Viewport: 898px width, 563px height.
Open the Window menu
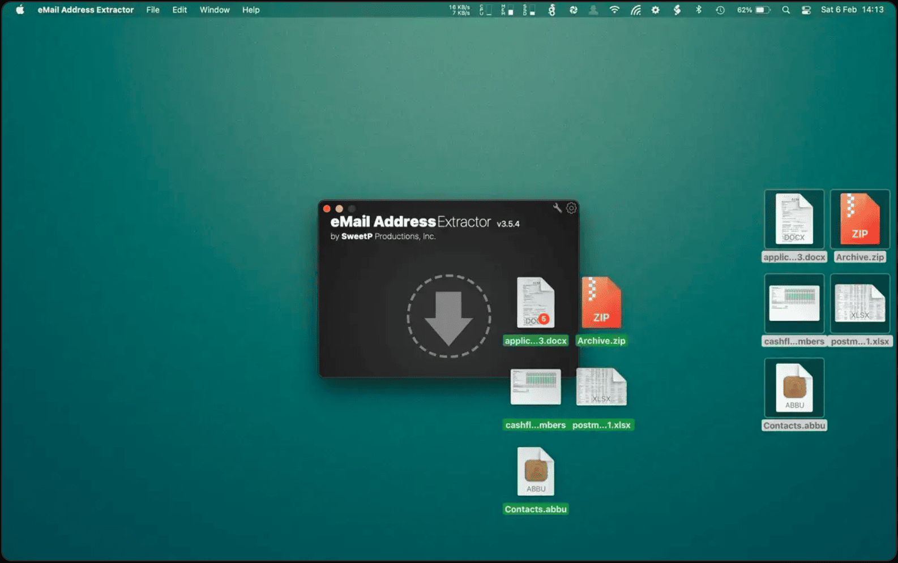(215, 10)
